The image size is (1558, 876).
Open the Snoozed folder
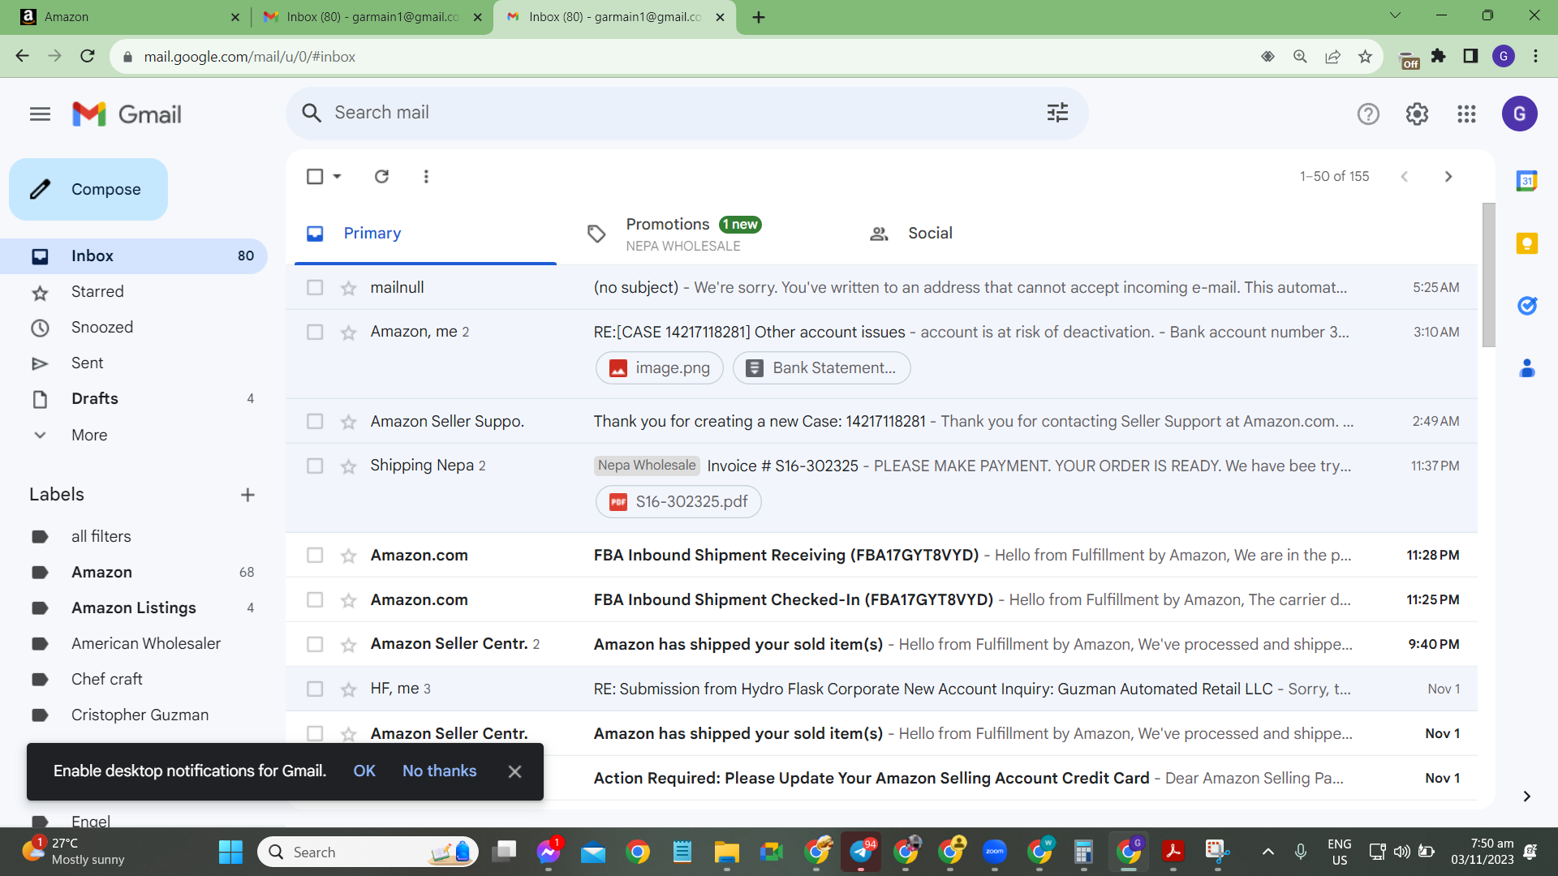click(102, 328)
